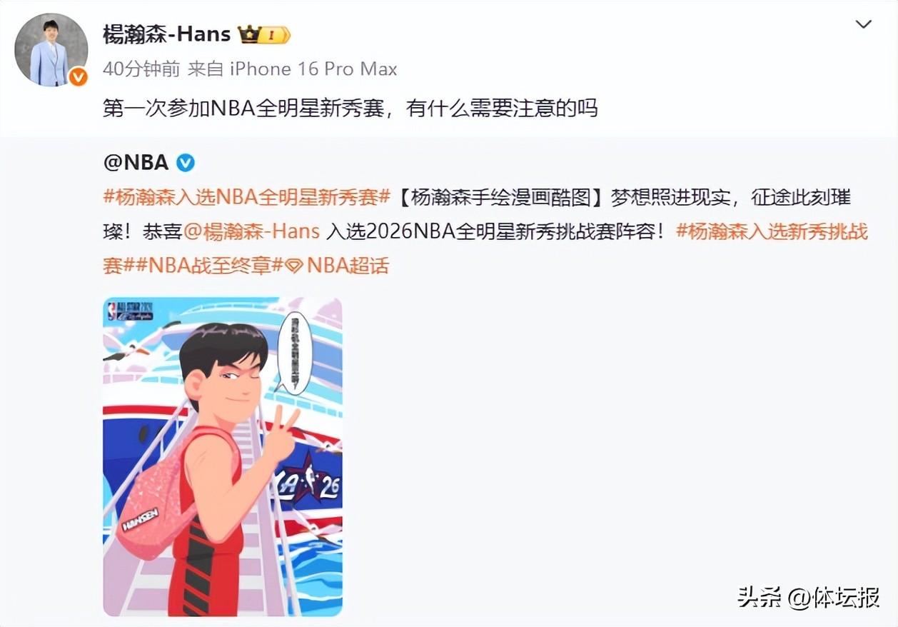Open the post options chevron menu
The width and height of the screenshot is (898, 627).
pyautogui.click(x=864, y=25)
